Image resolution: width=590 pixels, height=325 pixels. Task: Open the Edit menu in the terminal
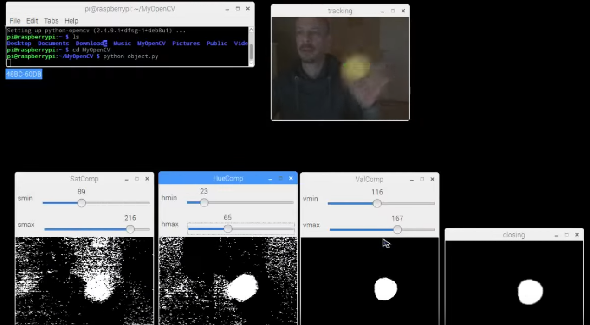(32, 20)
